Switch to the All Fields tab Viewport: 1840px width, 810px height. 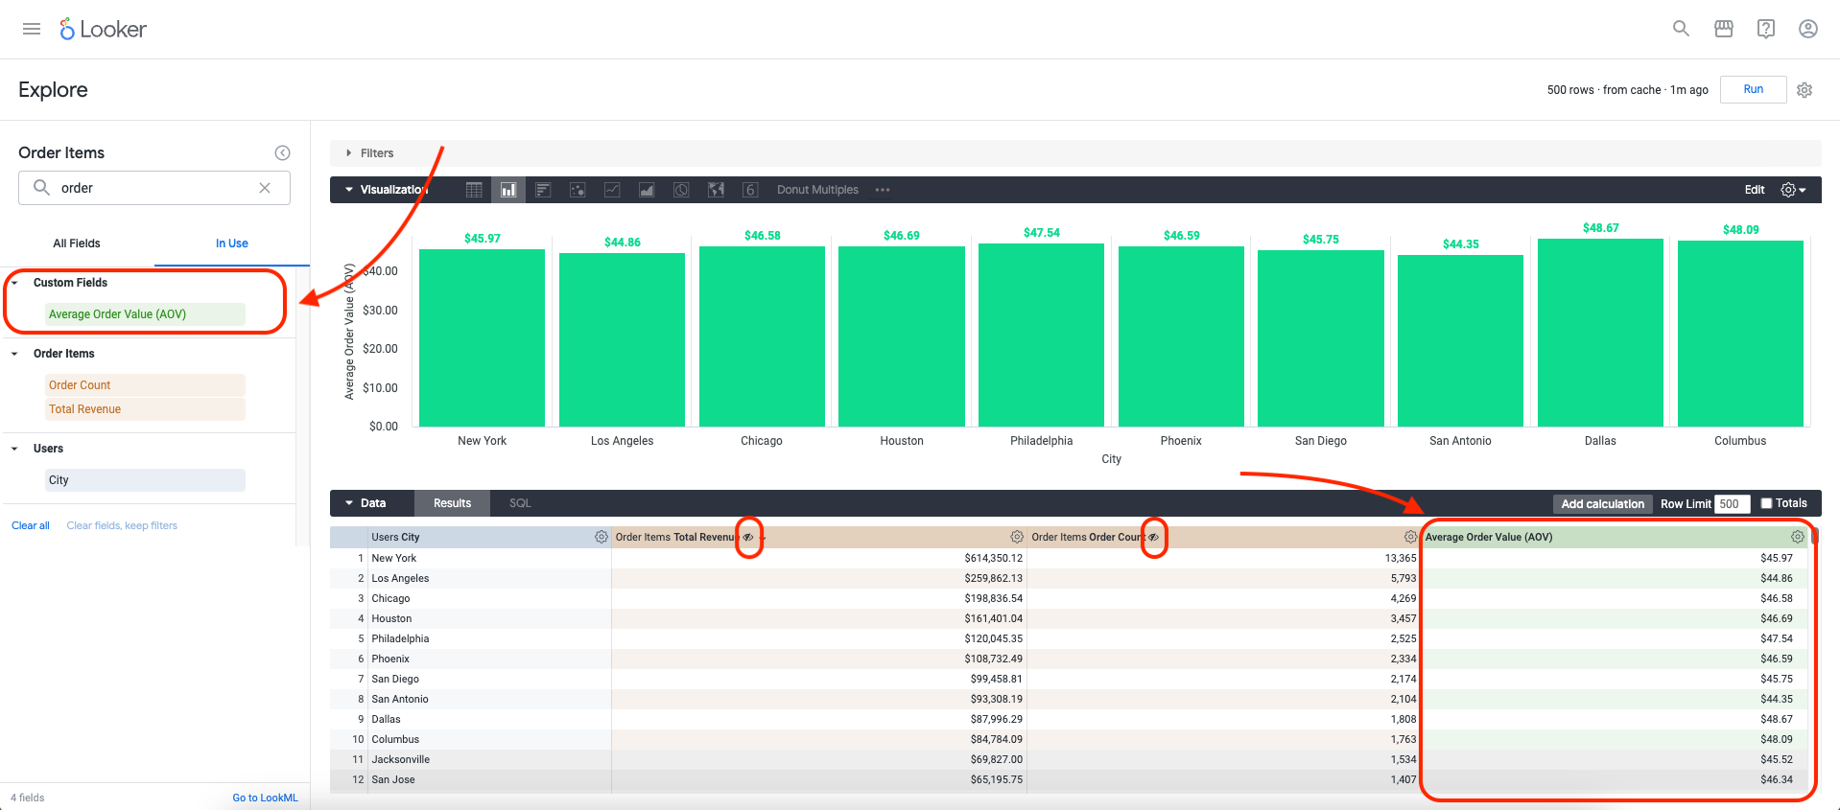point(77,243)
